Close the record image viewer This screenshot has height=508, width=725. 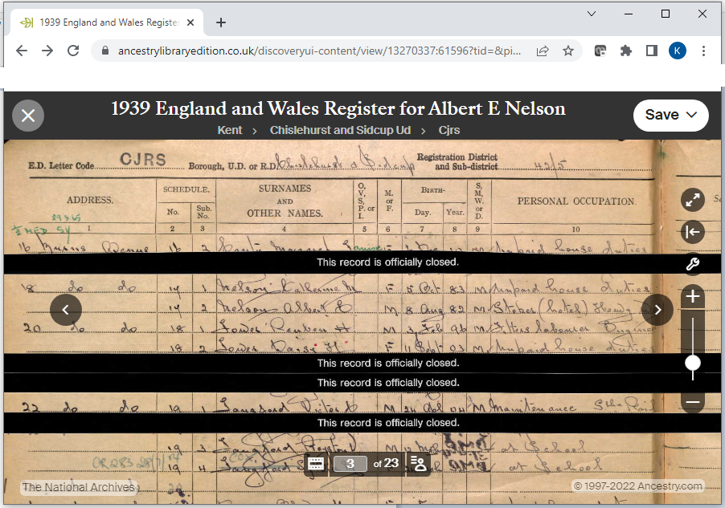tap(28, 116)
